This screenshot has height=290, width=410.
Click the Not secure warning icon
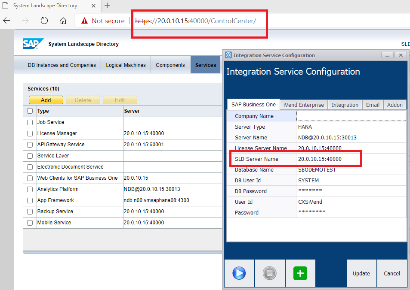[x=84, y=21]
